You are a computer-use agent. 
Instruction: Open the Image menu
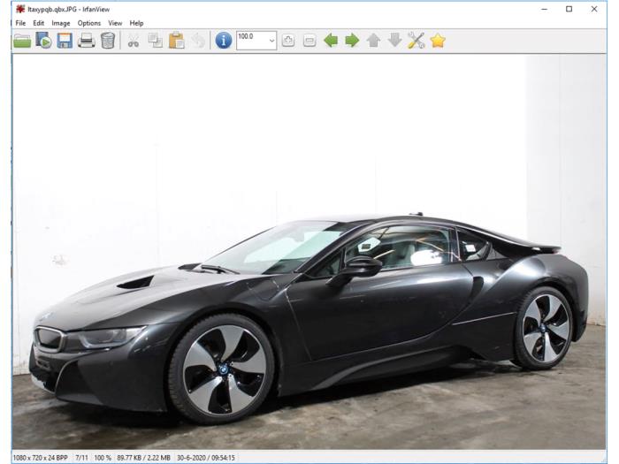click(x=61, y=23)
